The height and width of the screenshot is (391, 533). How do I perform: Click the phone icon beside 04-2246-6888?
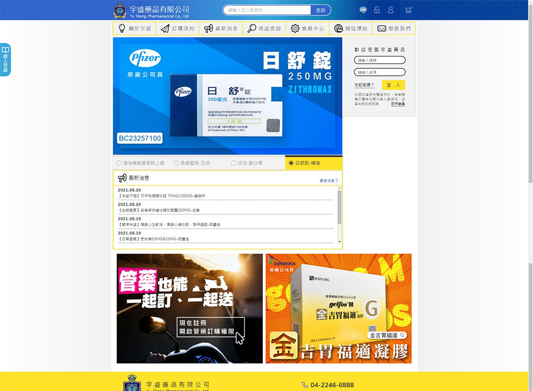[x=305, y=385]
